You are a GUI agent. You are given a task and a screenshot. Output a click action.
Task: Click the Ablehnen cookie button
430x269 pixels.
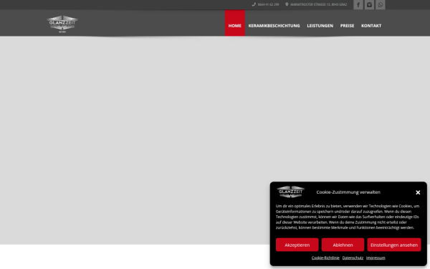pyautogui.click(x=343, y=245)
